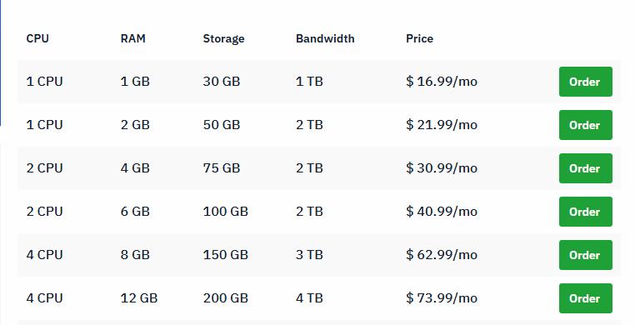Click the Storage column header
635x325 pixels.
223,39
